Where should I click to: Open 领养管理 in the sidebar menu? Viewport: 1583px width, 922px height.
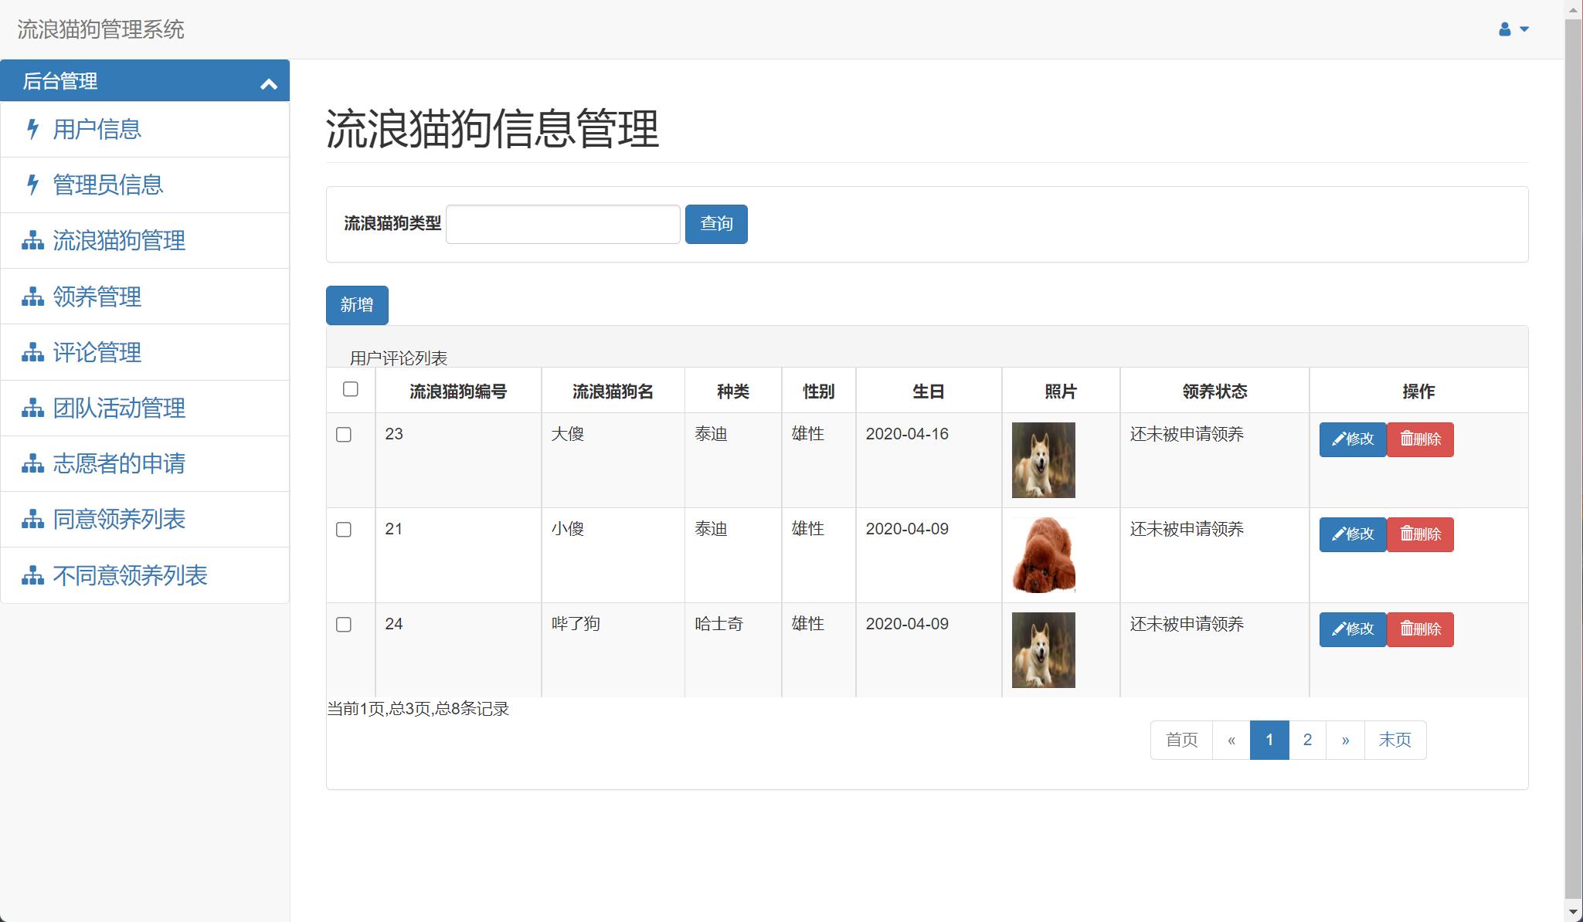click(x=97, y=297)
